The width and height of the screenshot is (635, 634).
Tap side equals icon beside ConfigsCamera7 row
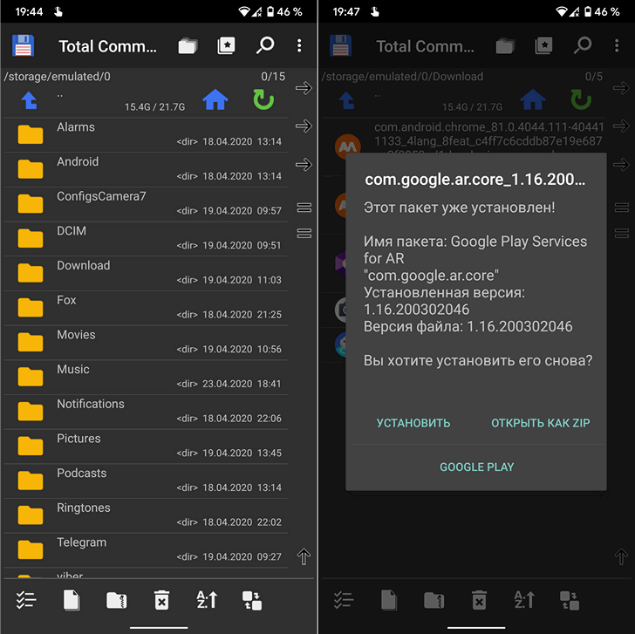[304, 208]
